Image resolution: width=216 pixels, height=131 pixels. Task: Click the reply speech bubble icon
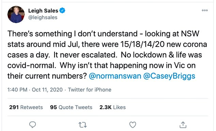point(33,125)
